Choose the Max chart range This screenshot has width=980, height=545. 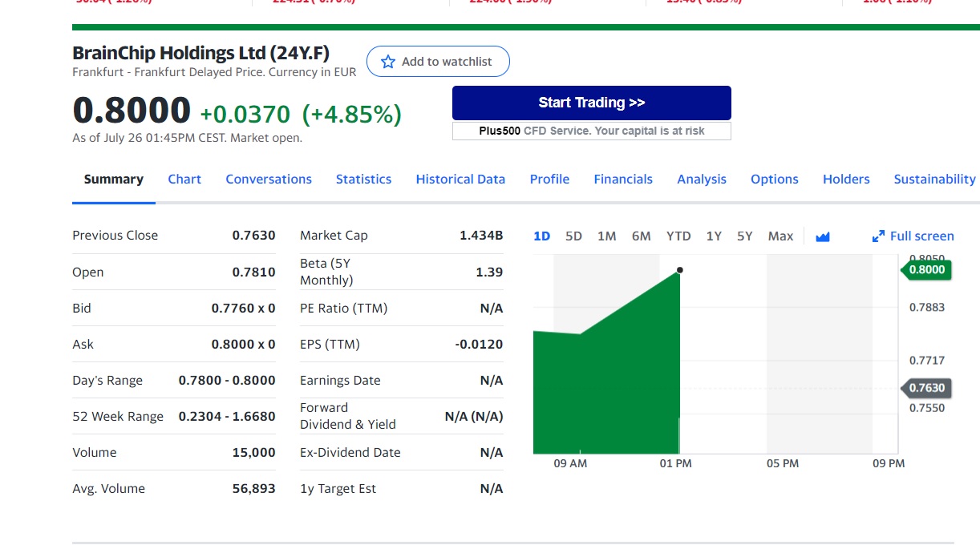pyautogui.click(x=780, y=236)
